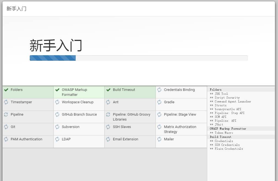This screenshot has width=278, height=181.
Task: Click the green checkmark beside Folders
Action: point(6,90)
